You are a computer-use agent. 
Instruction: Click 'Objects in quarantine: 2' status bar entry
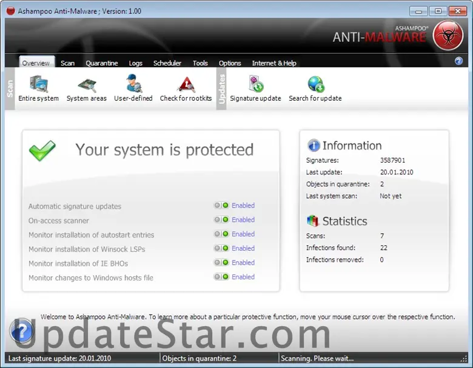point(199,358)
